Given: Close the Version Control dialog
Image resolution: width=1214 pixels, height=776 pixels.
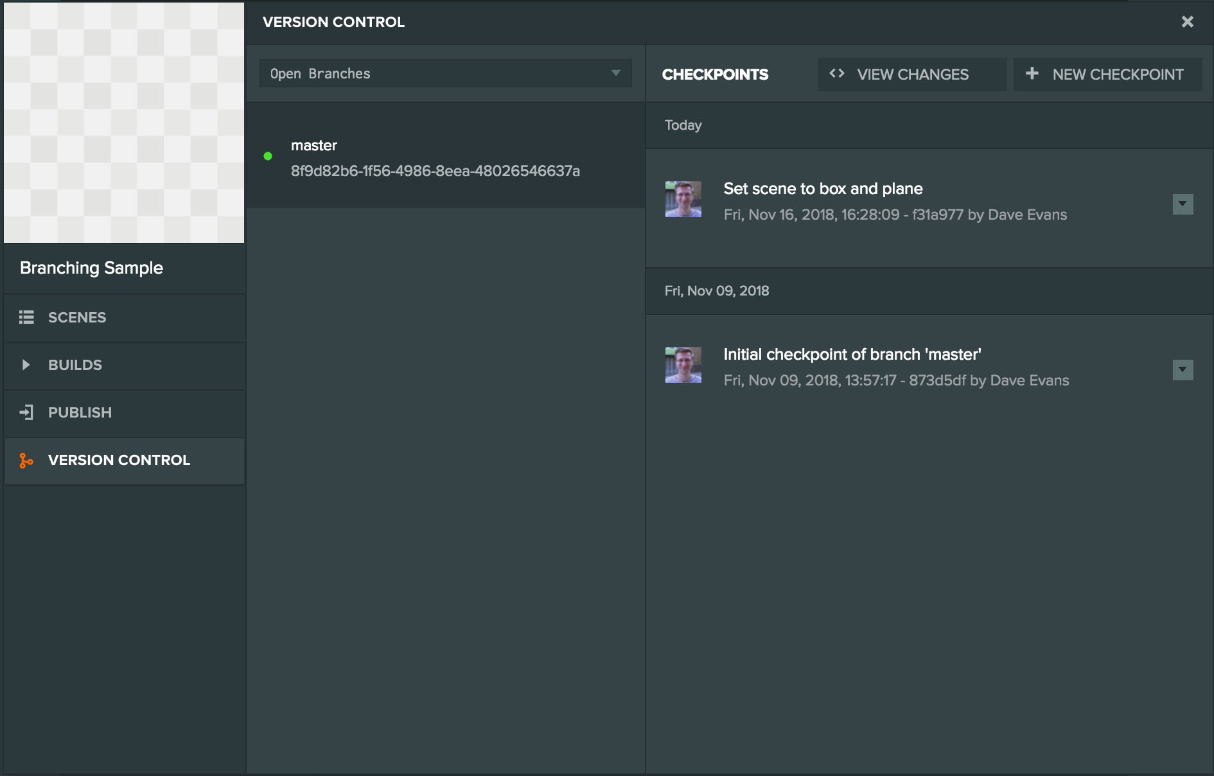Looking at the screenshot, I should point(1187,22).
